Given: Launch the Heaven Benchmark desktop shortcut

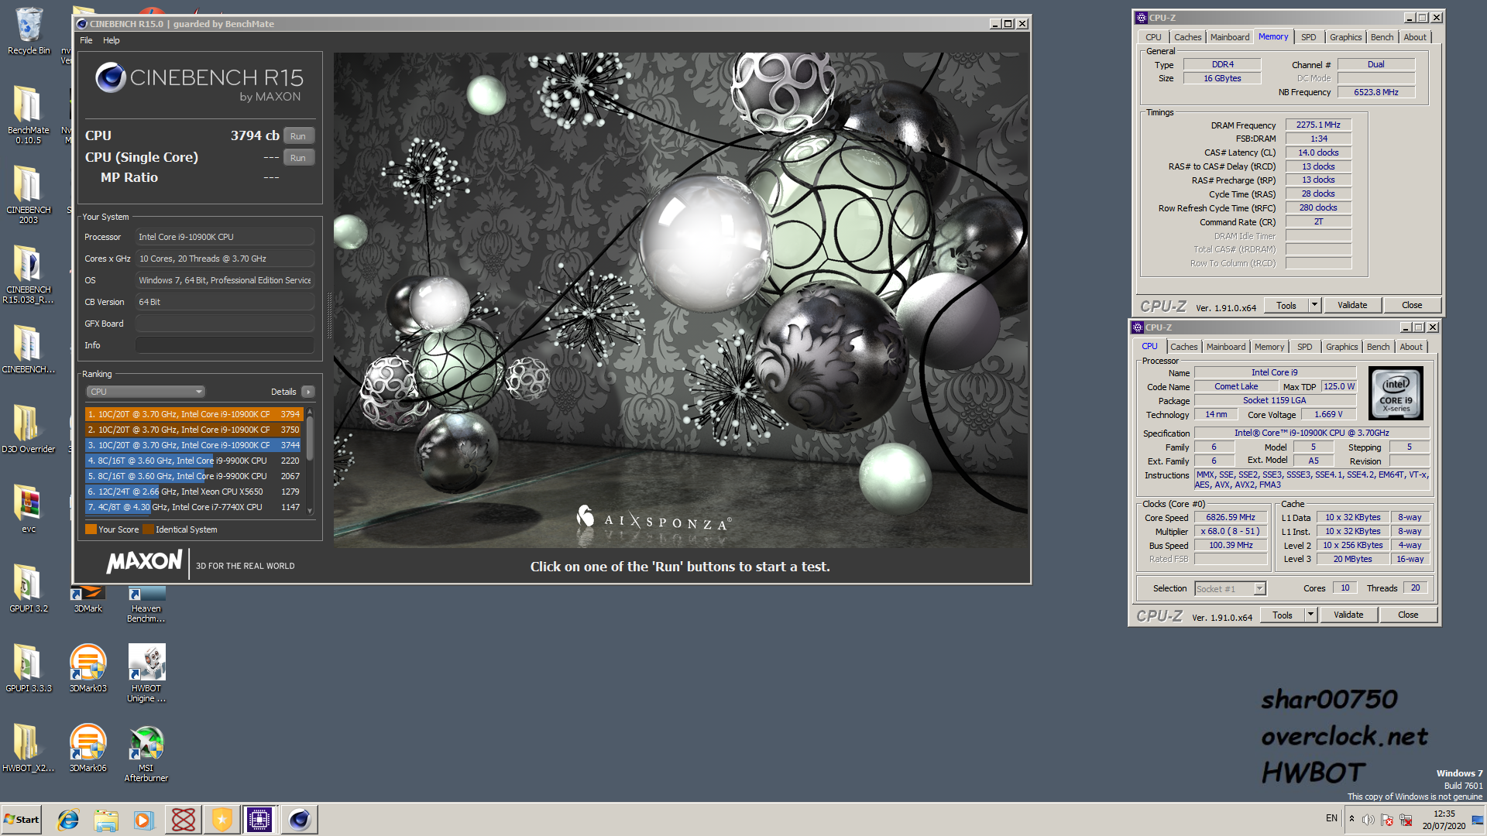Looking at the screenshot, I should tap(146, 605).
